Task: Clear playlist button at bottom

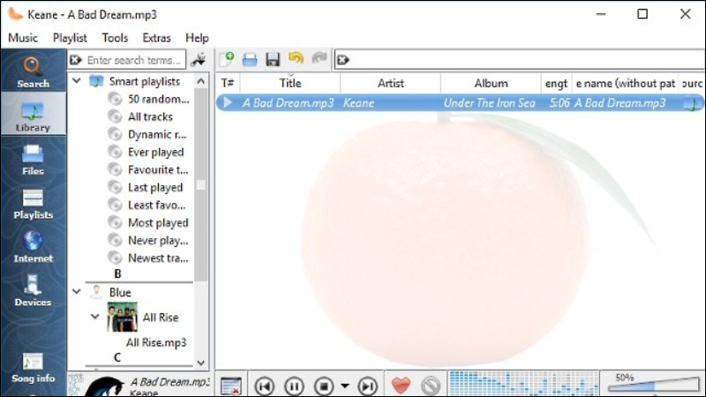Action: tap(231, 386)
